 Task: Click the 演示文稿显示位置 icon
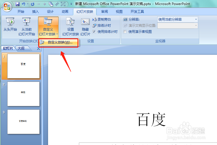pyautogui.click(x=125, y=26)
